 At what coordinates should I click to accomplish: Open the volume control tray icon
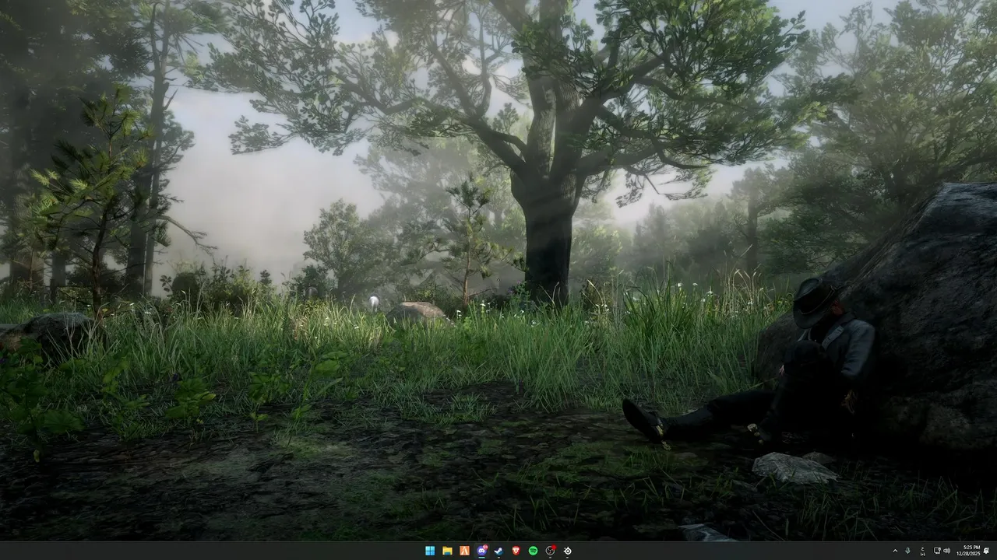pyautogui.click(x=946, y=551)
